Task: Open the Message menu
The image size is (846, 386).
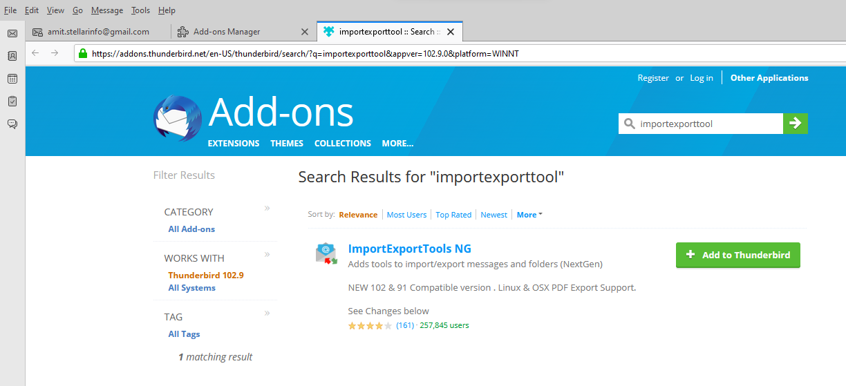Action: (x=107, y=10)
